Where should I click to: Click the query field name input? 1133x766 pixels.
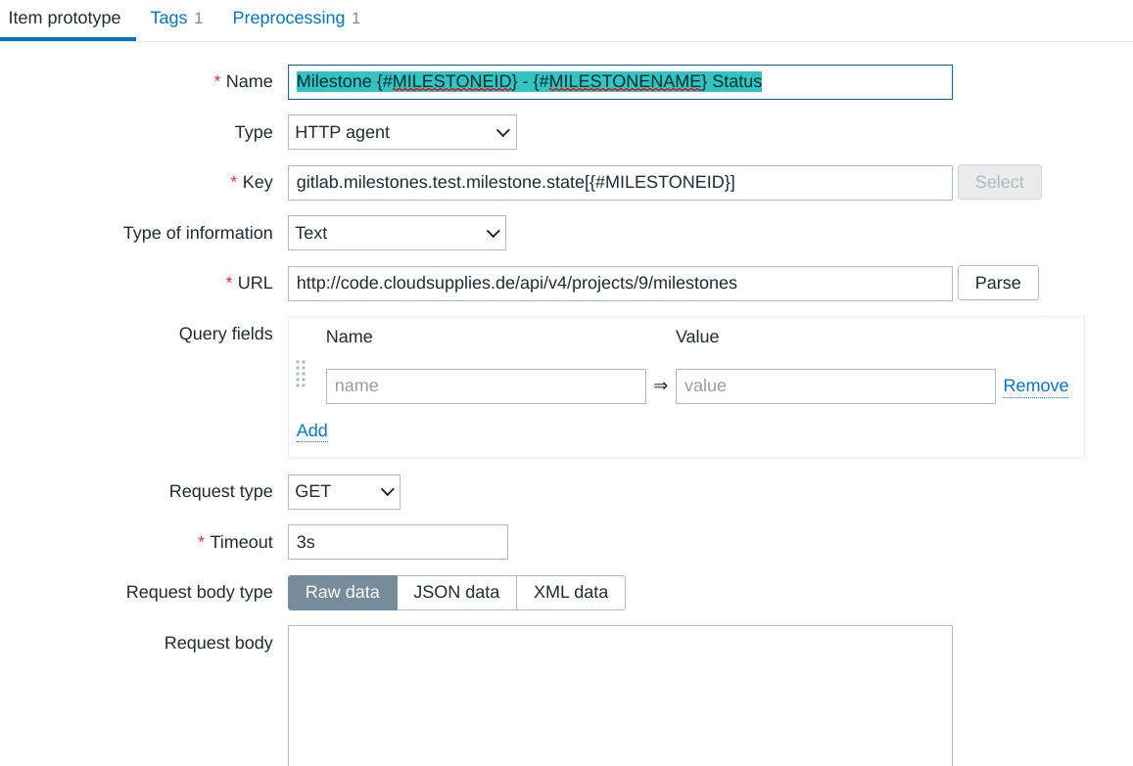(485, 385)
